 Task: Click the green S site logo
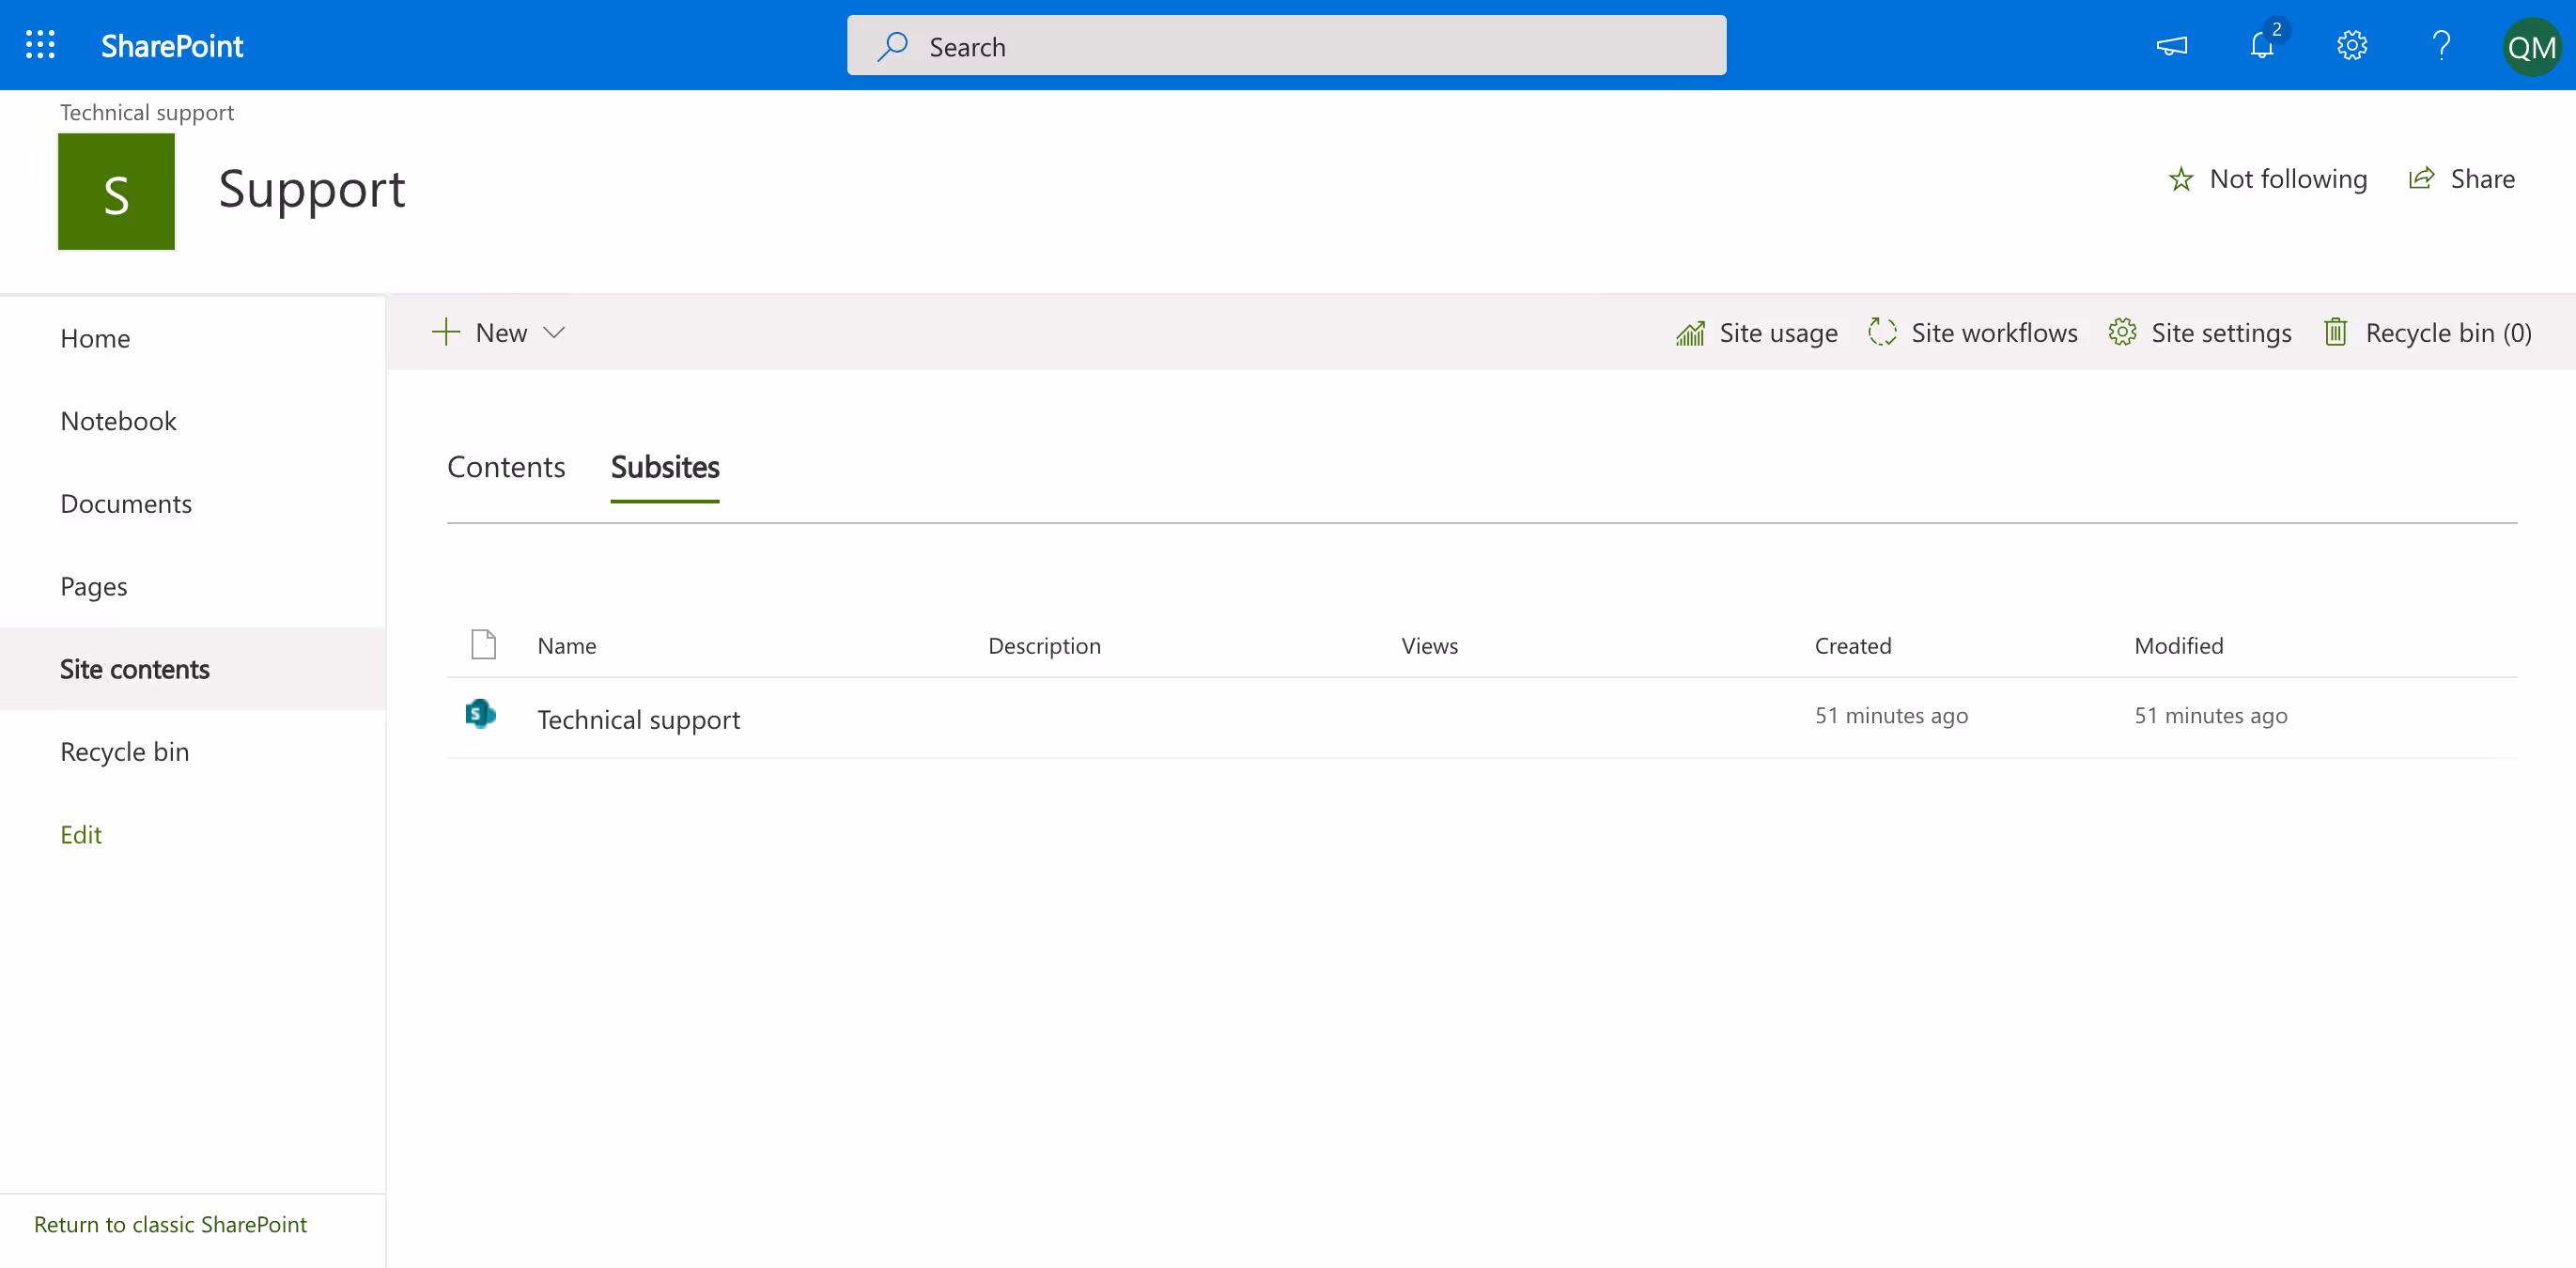point(116,191)
